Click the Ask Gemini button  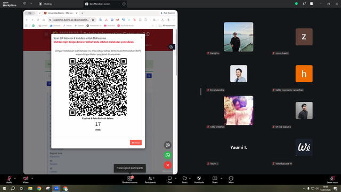click(167, 13)
